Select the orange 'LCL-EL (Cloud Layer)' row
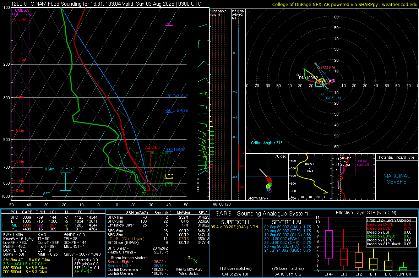 (158, 239)
